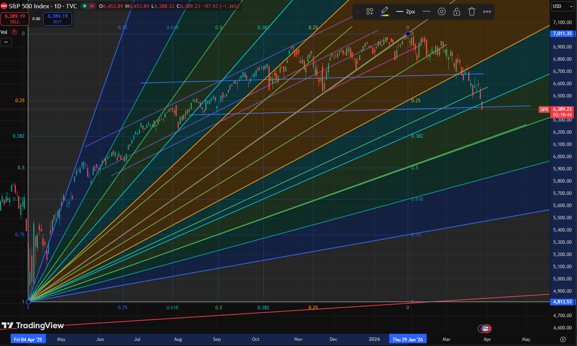Open the USD currency dropdown
This screenshot has height=346, width=577.
pyautogui.click(x=563, y=6)
